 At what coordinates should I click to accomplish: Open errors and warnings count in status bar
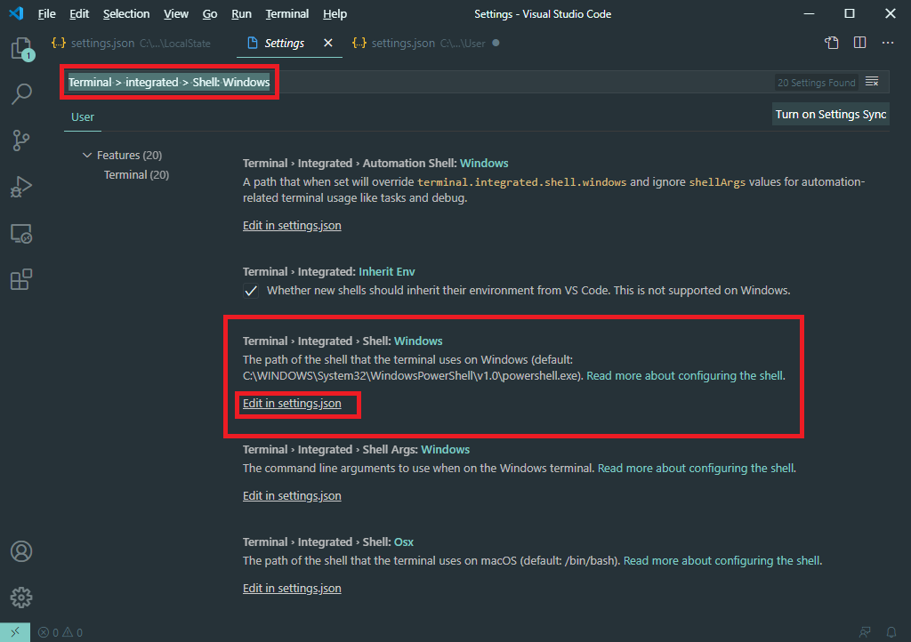tap(60, 633)
